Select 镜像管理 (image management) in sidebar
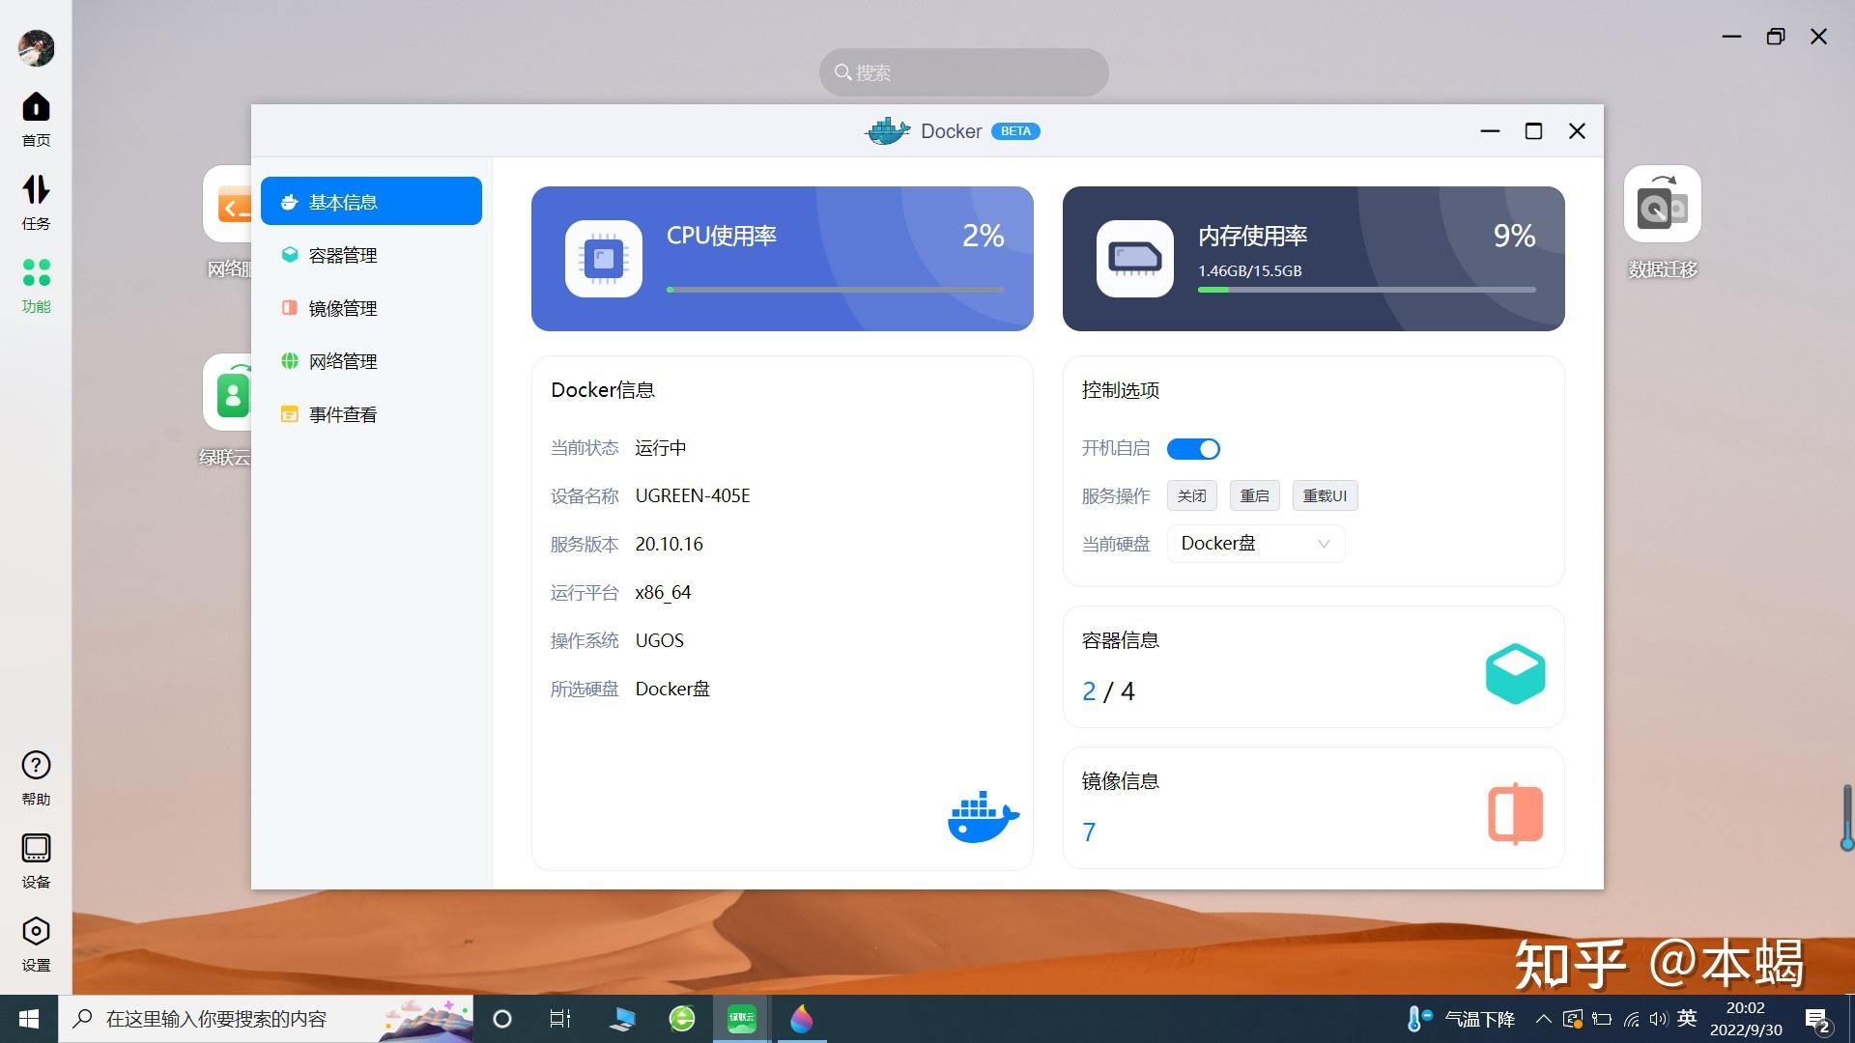Viewport: 1855px width, 1043px height. (x=343, y=307)
